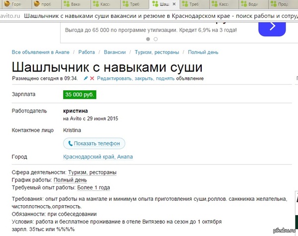Switch to the 'проб' browser tab

pos(46,4)
